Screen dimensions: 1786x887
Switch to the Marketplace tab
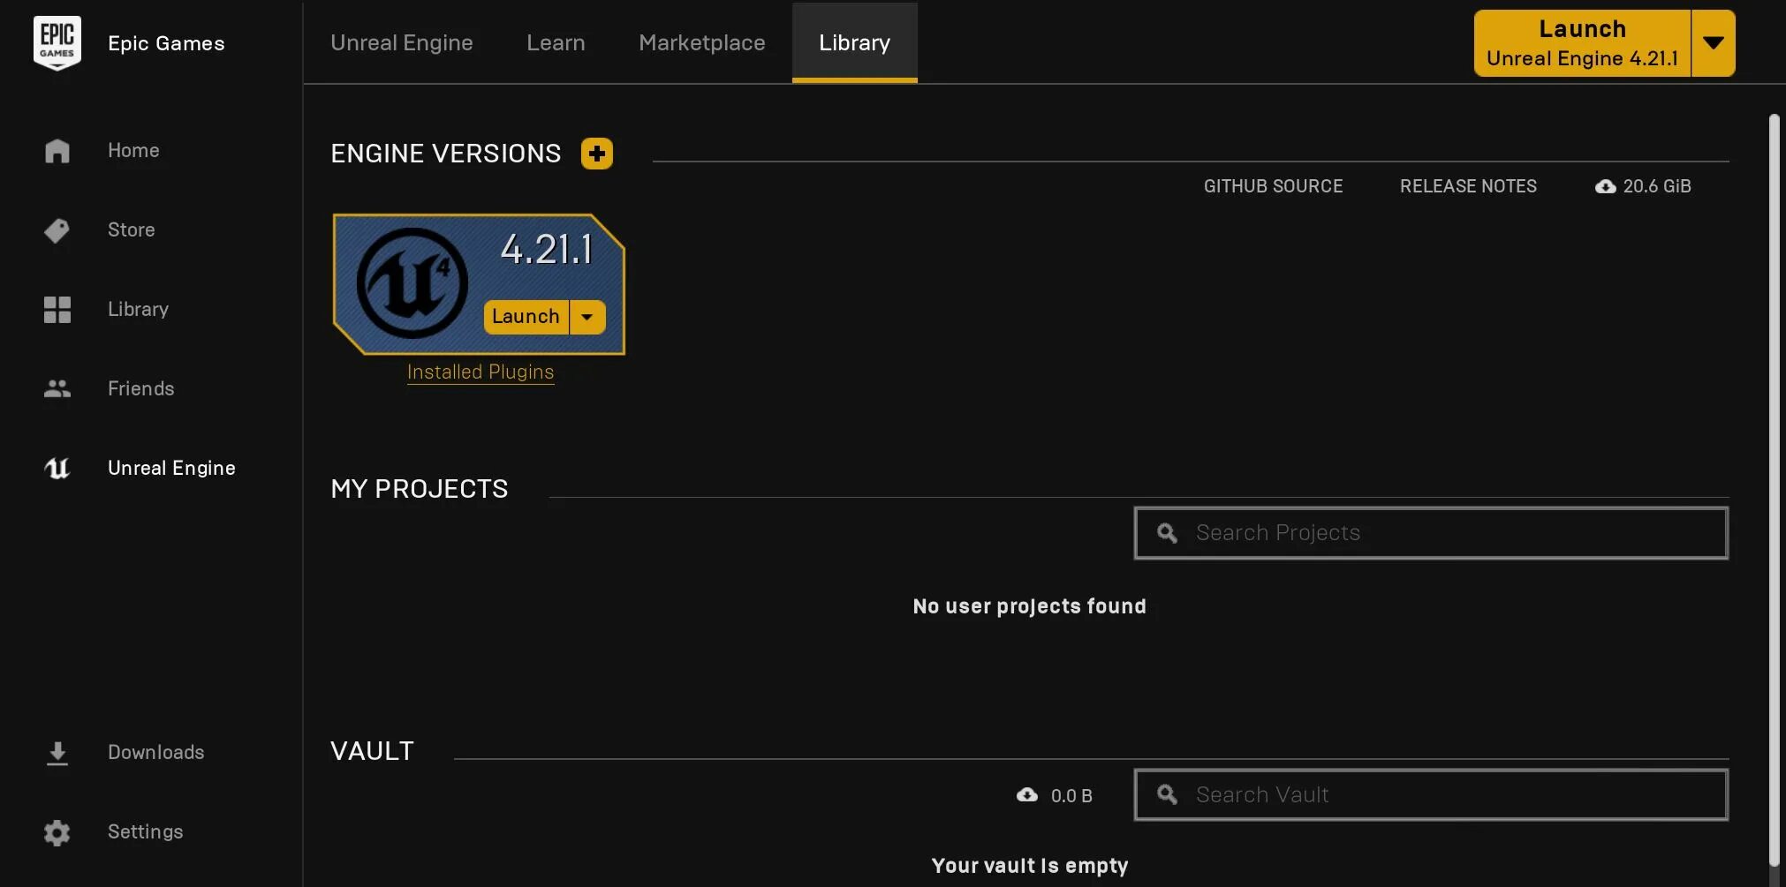(x=702, y=42)
